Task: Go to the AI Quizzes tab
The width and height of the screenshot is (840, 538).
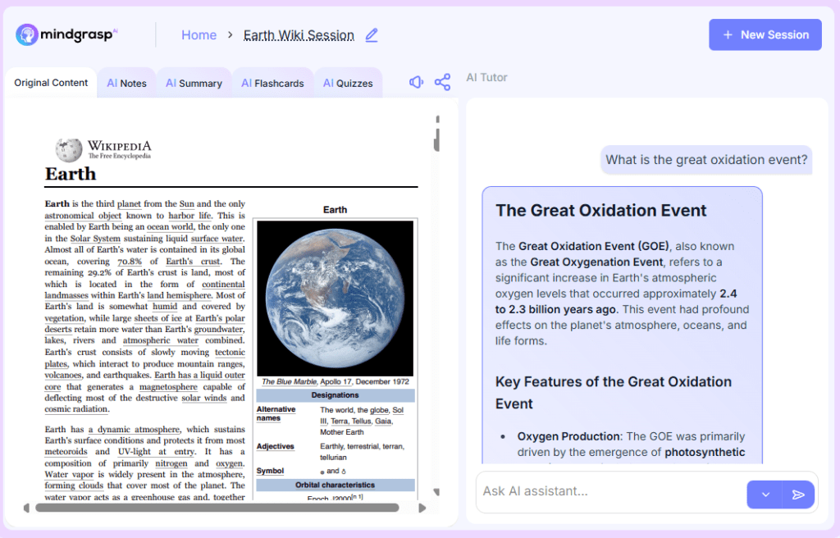Action: 348,83
